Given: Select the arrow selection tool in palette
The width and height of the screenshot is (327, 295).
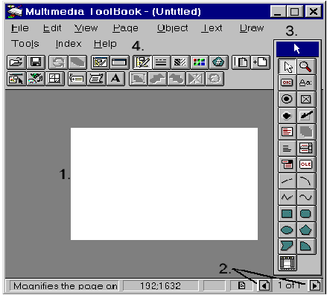Looking at the screenshot, I should click(288, 66).
